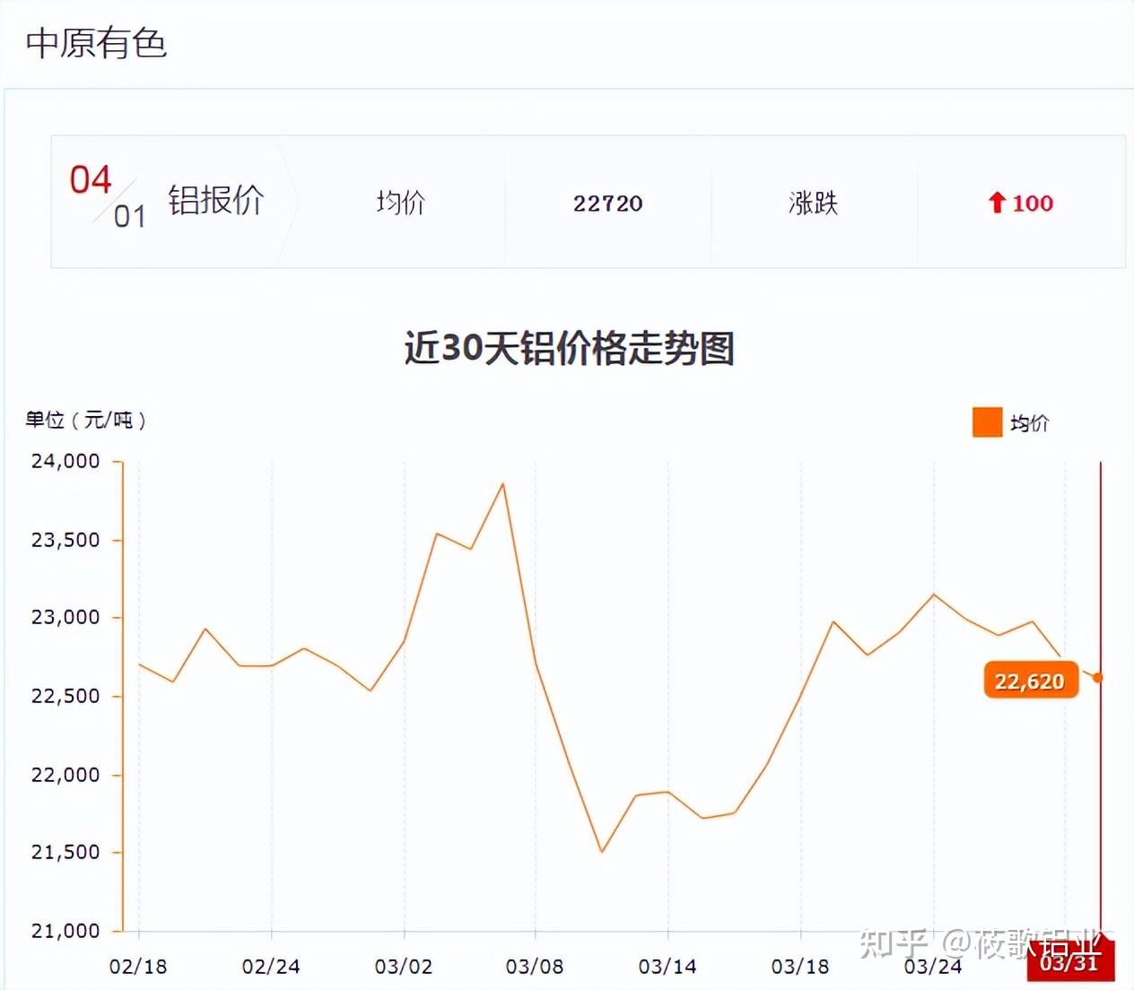Open the 均价 value dropdown showing 22720
Viewport: 1134px width, 990px height.
[608, 204]
